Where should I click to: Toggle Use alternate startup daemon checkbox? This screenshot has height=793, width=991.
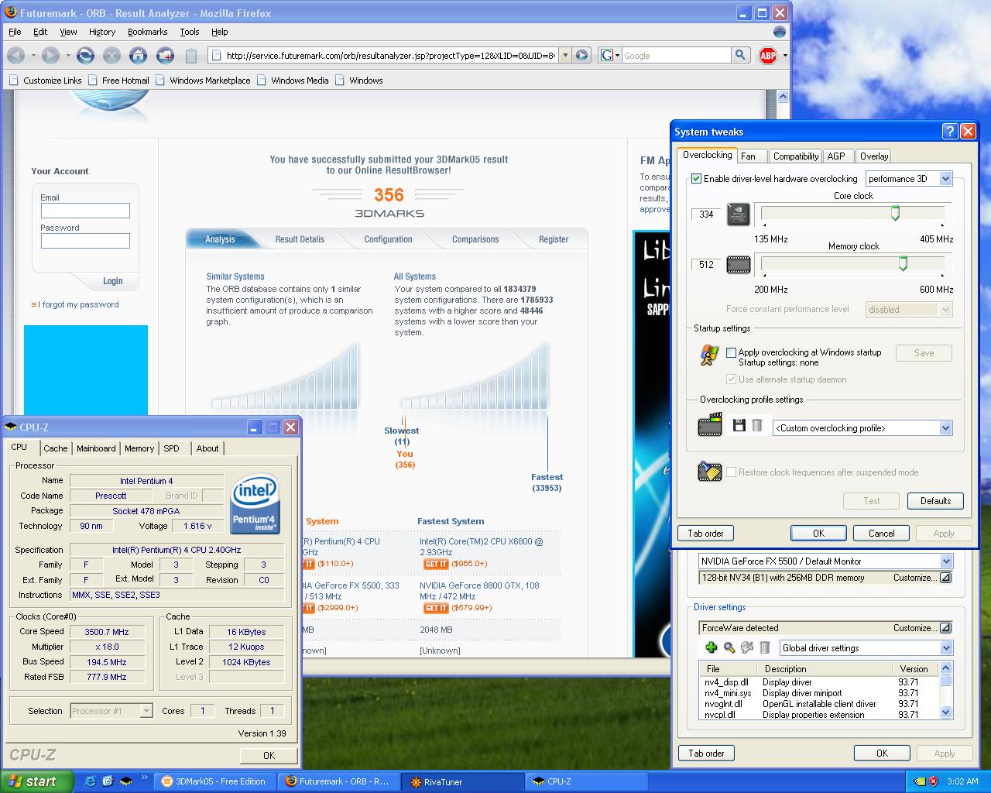point(731,379)
